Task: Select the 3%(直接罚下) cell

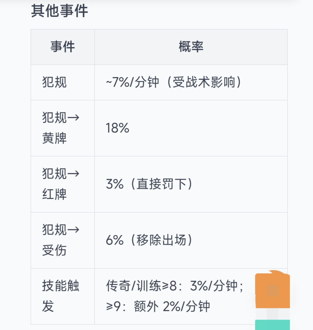Action: point(191,184)
